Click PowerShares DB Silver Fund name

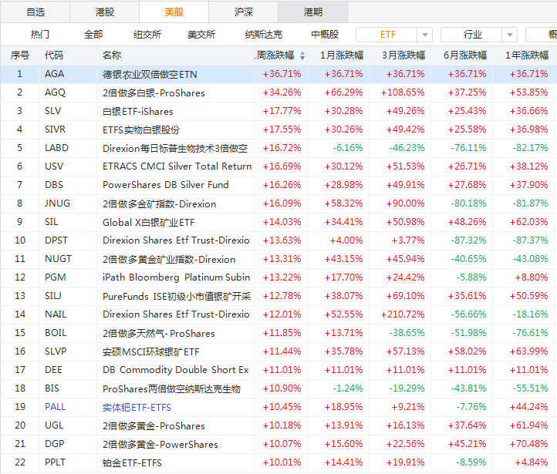(166, 184)
